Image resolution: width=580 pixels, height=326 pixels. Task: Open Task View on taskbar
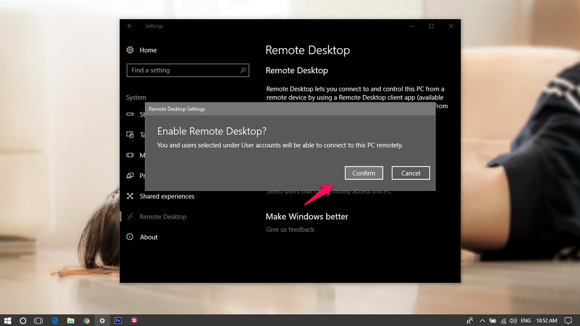click(39, 320)
